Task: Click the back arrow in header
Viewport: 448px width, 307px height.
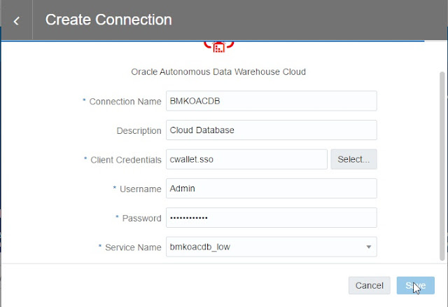Action: click(16, 20)
